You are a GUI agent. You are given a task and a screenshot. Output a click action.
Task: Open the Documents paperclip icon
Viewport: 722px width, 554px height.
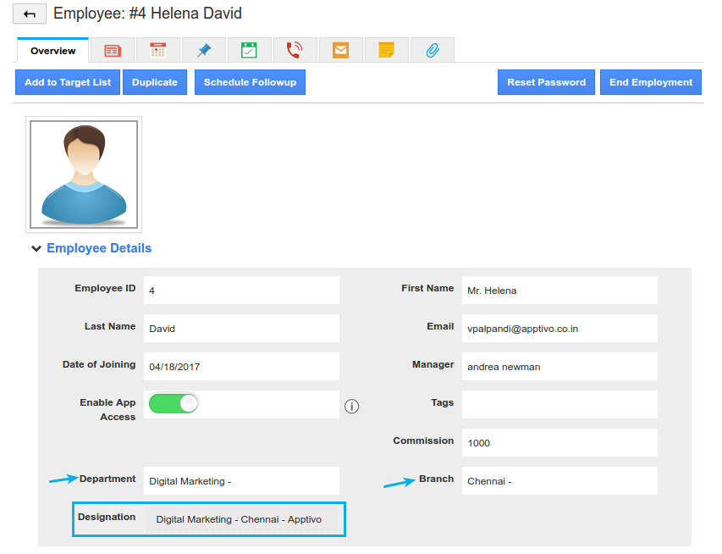click(432, 50)
